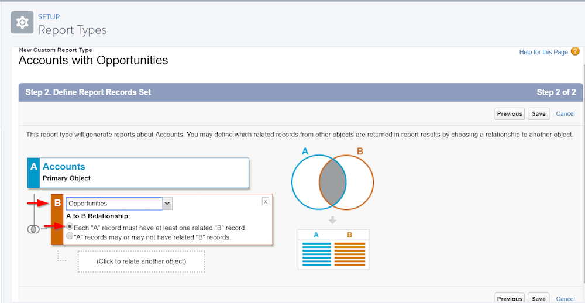This screenshot has height=303, width=585.
Task: Open Help for this Page link
Action: pyautogui.click(x=543, y=52)
